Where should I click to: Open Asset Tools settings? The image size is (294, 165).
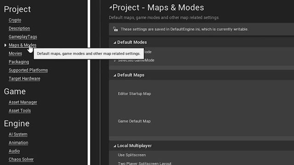(20, 110)
